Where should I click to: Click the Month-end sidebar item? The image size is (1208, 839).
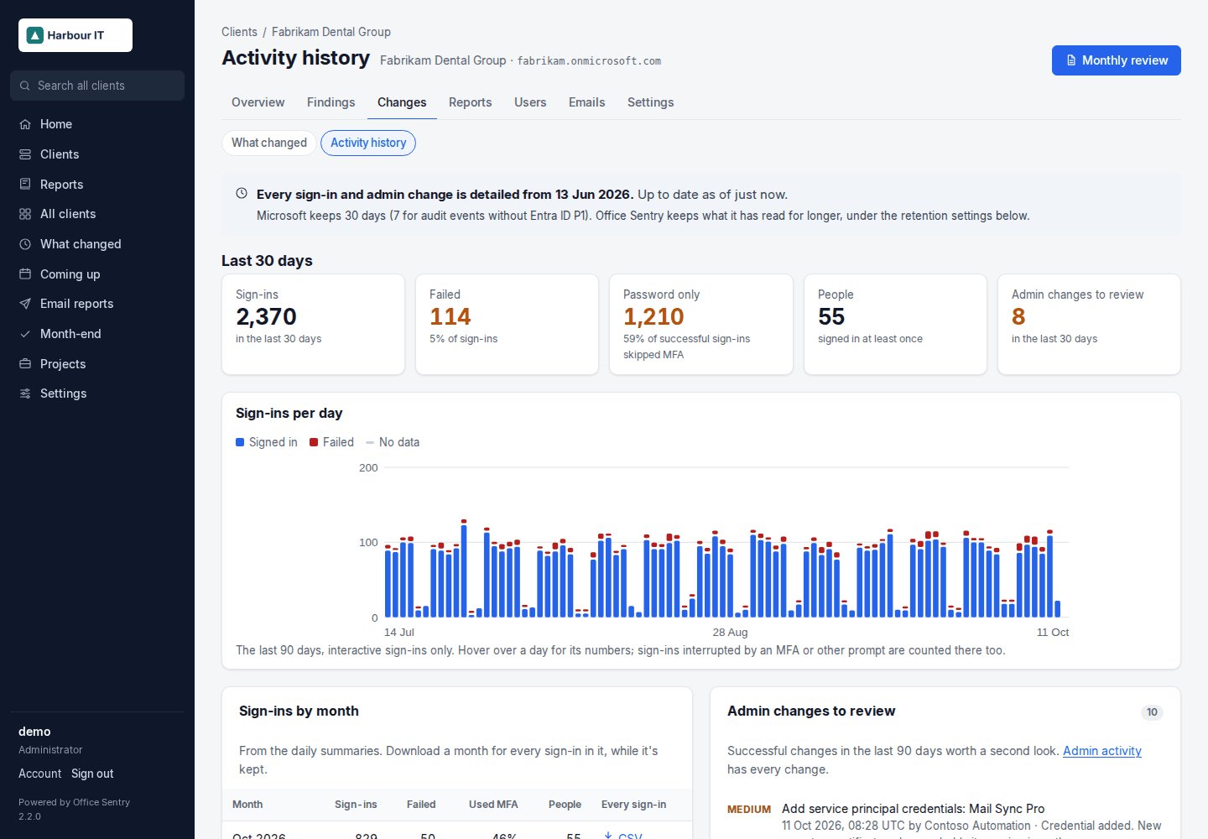pos(97,334)
